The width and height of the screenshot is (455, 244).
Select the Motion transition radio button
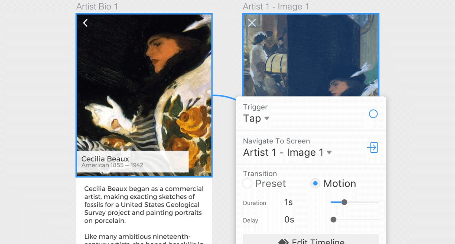click(x=315, y=184)
